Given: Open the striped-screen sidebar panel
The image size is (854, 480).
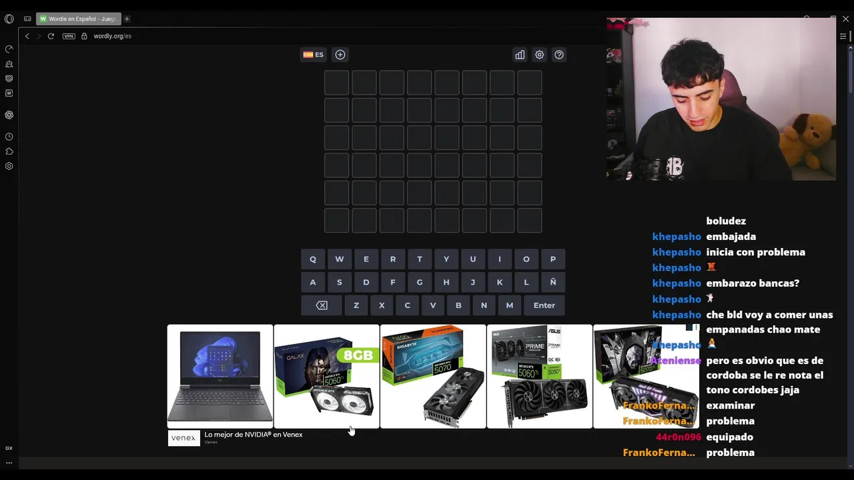Looking at the screenshot, I should click(x=9, y=79).
